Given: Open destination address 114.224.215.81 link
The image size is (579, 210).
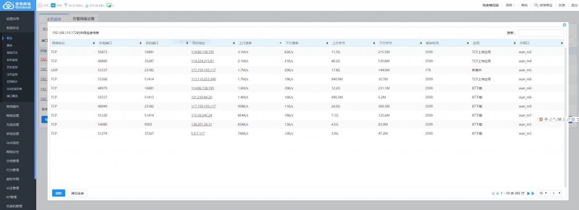Looking at the screenshot, I should 202,61.
